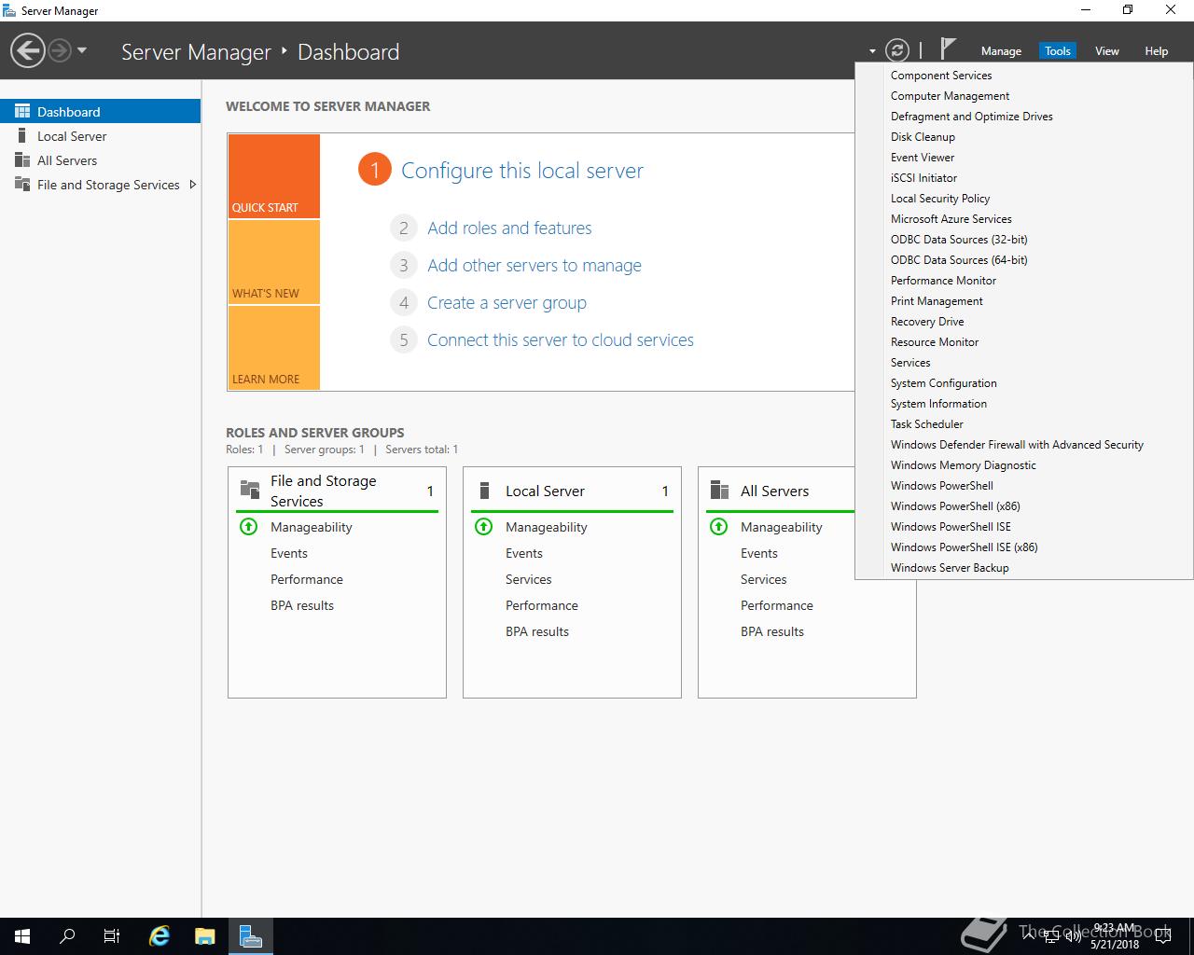The image size is (1194, 955).
Task: Open Local Security Policy
Action: coord(1023,199)
